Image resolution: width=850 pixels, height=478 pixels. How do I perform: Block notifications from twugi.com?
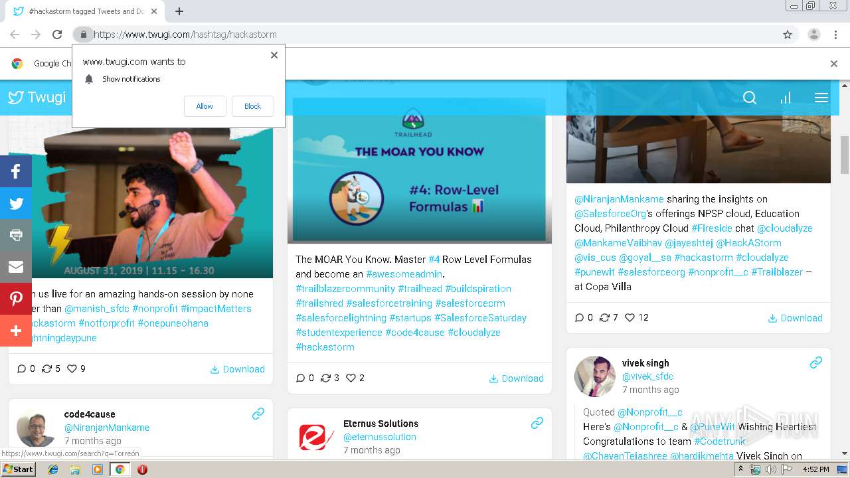(252, 106)
